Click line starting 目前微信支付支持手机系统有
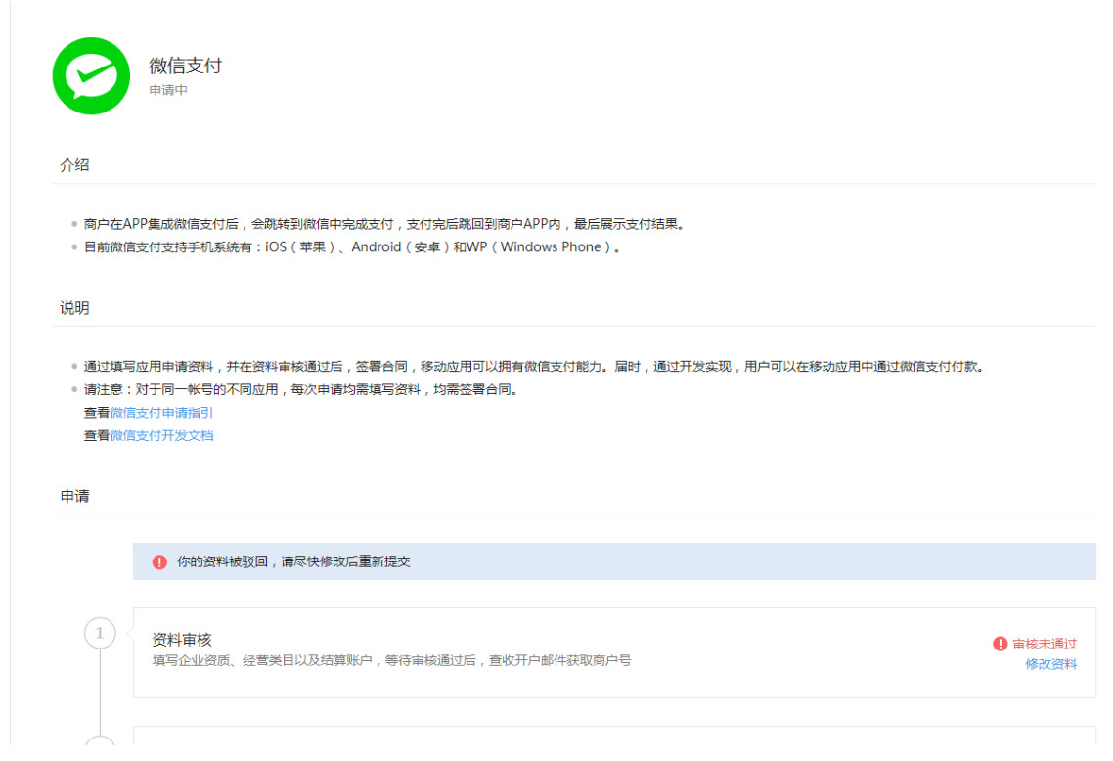Image resolution: width=1113 pixels, height=761 pixels. pos(352,247)
